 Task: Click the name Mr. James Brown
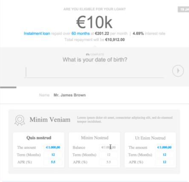tap(69, 95)
